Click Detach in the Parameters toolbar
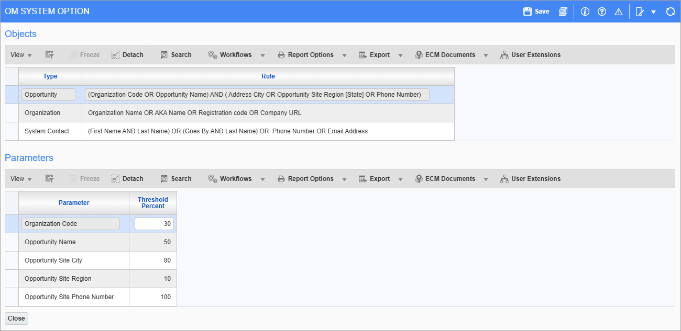This screenshot has width=681, height=331. point(127,178)
